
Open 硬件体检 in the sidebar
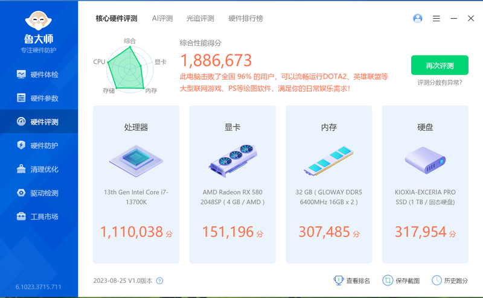[x=39, y=75]
